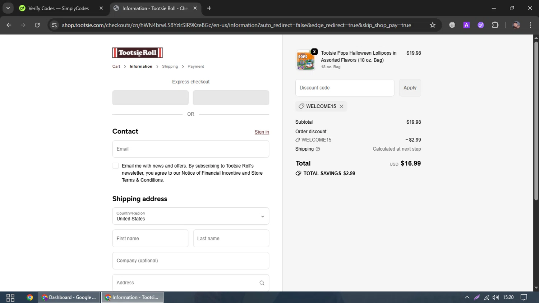
Task: Click the Shipping breadcrumb step
Action: tap(170, 66)
